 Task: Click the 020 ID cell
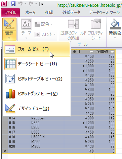tap(19, 146)
